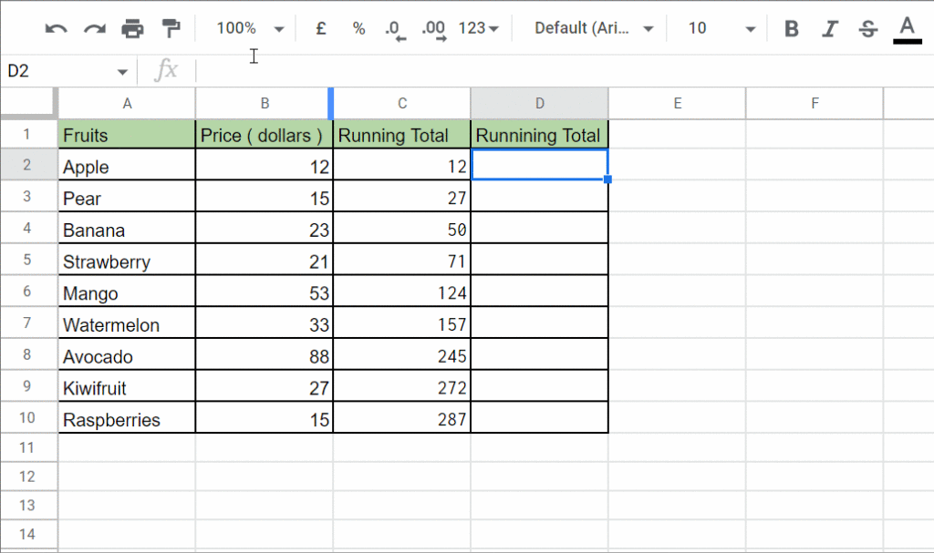Open the text color picker

906,27
